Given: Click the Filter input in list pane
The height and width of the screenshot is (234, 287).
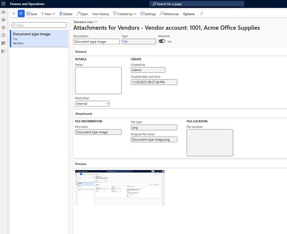Looking at the screenshot, I should point(39,25).
